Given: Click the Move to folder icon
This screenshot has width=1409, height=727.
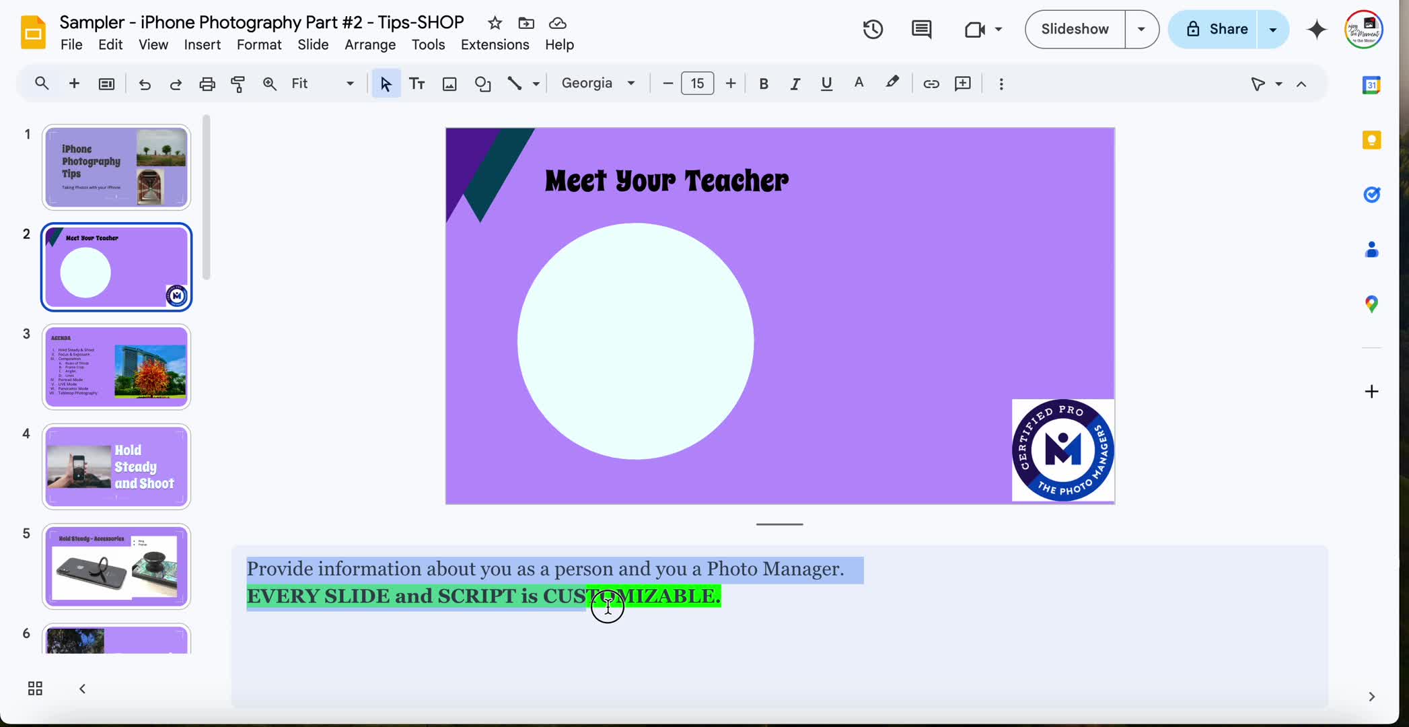Looking at the screenshot, I should click(x=526, y=23).
